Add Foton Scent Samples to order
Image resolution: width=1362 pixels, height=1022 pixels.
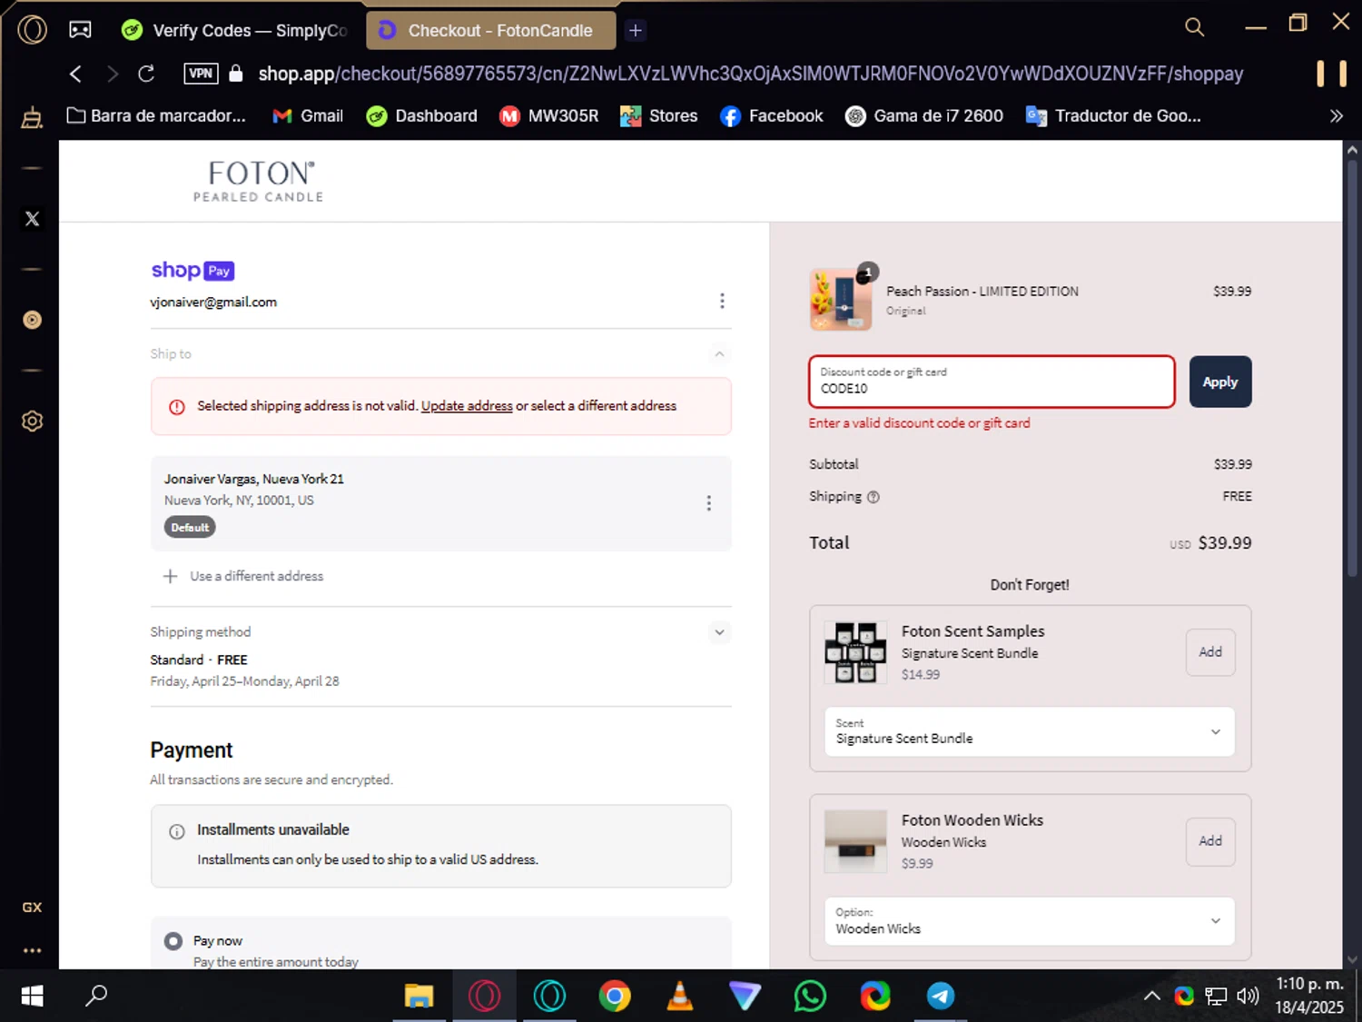tap(1210, 652)
